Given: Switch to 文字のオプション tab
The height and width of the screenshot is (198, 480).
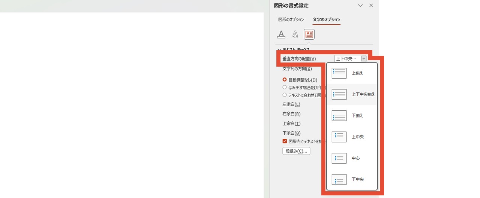Looking at the screenshot, I should point(327,19).
